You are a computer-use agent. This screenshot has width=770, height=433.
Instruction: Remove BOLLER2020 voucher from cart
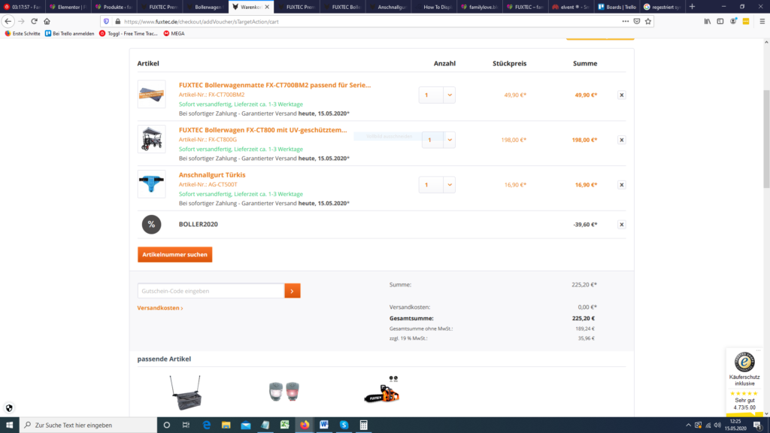(x=622, y=224)
